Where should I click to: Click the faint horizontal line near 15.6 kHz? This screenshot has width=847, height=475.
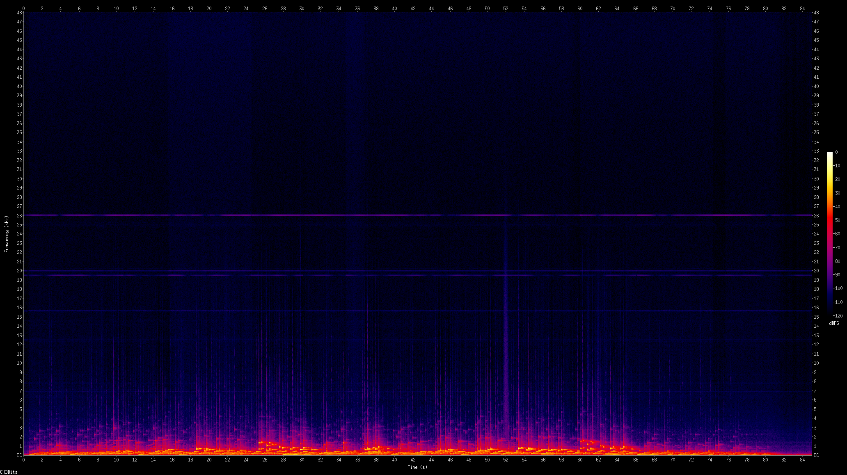410,311
